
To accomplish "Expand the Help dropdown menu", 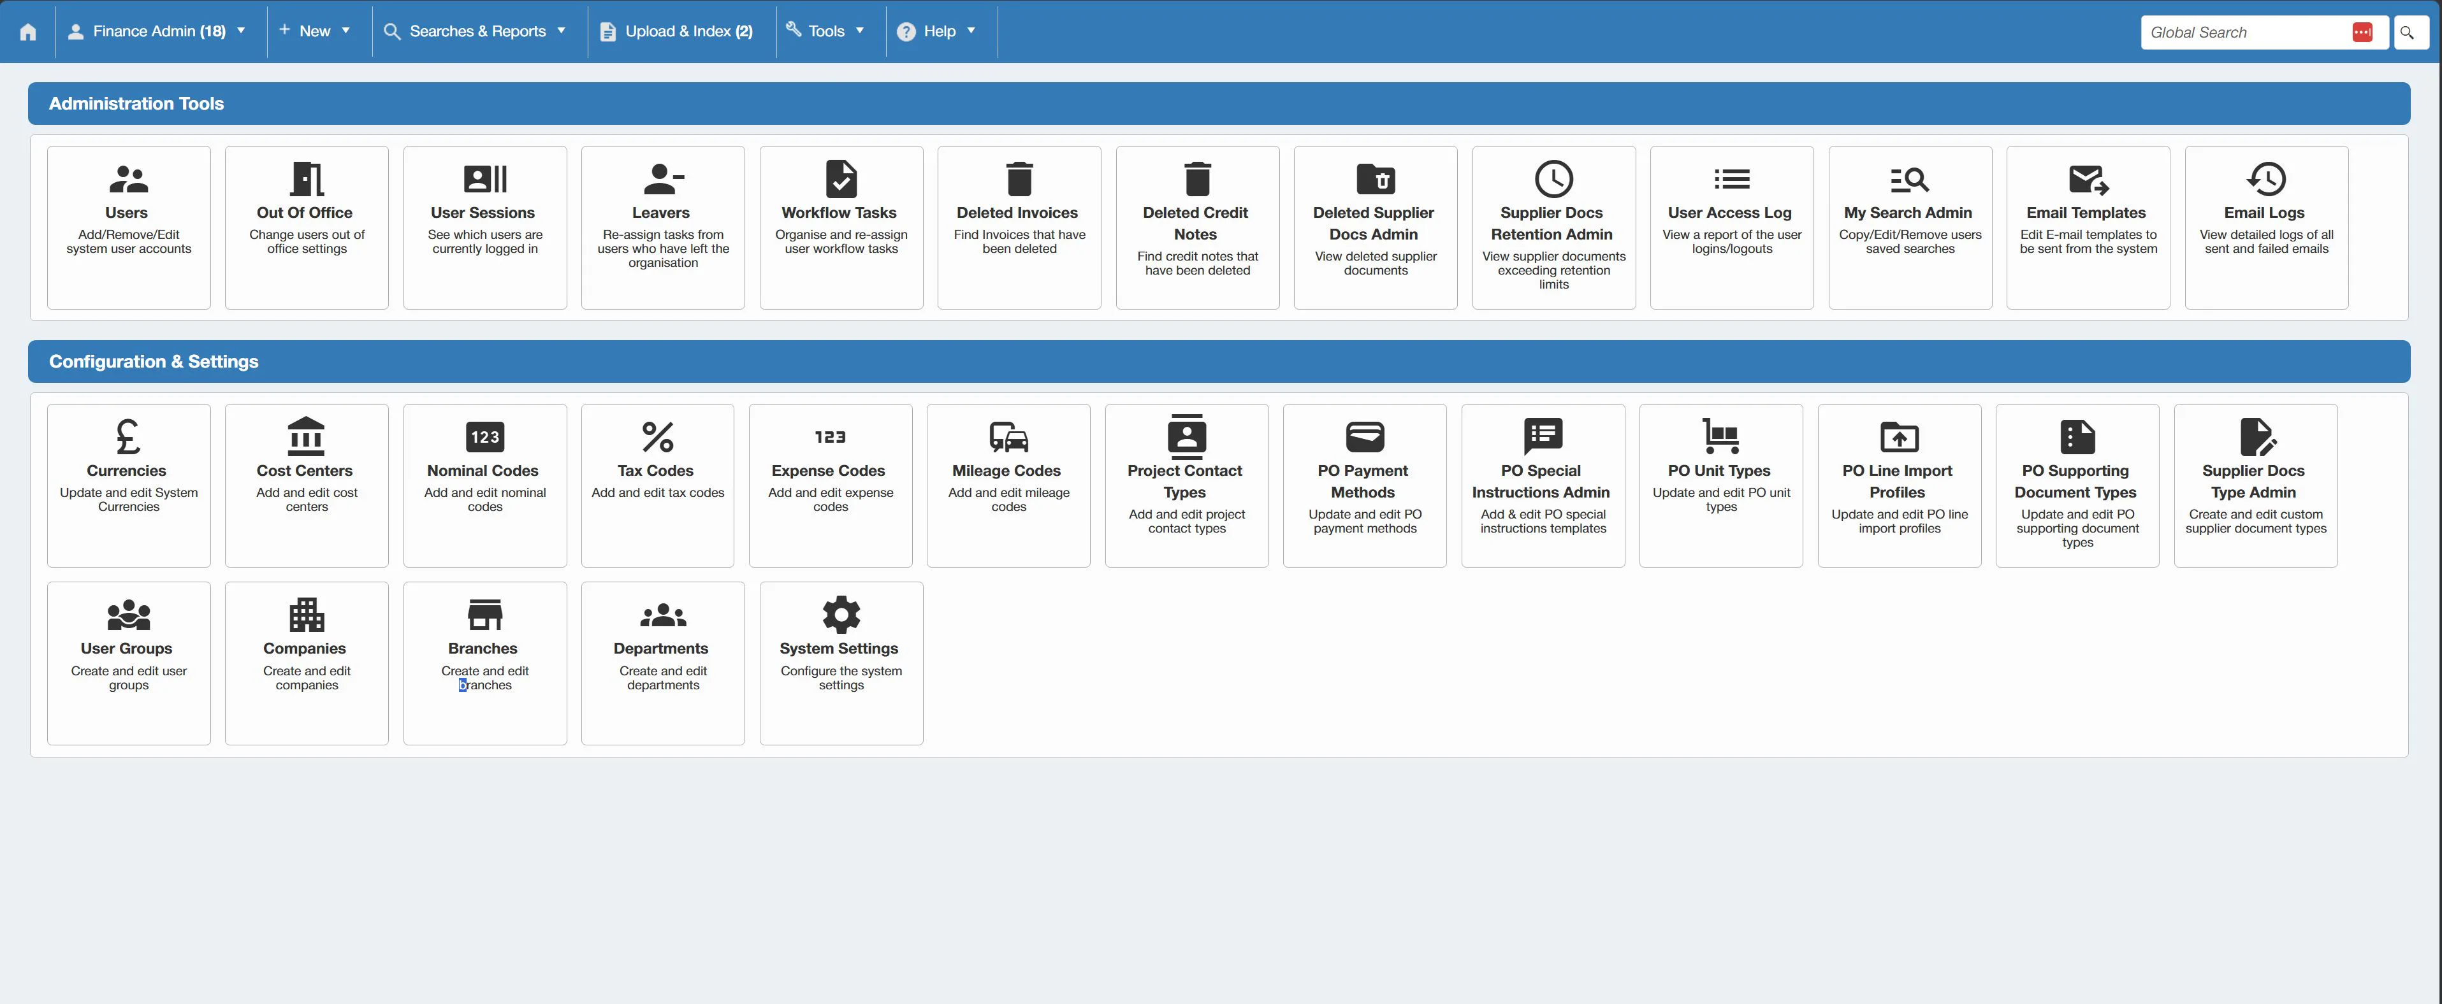I will [936, 31].
